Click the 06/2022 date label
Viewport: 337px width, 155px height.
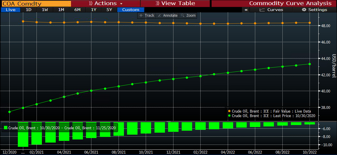click(x=255, y=152)
